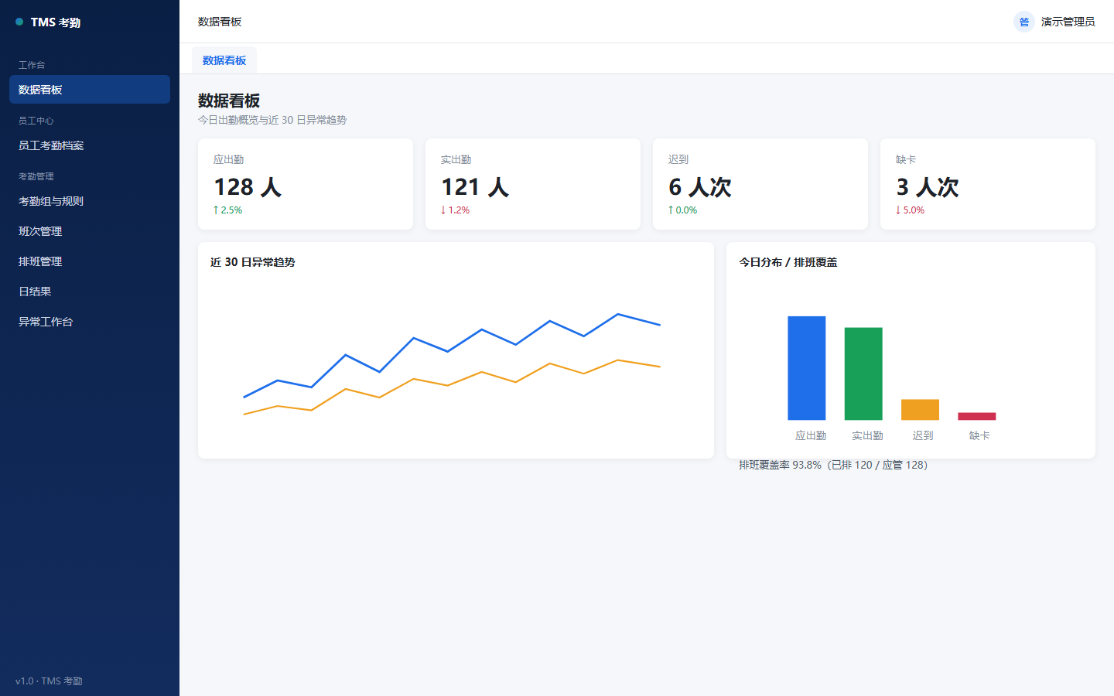Click the 应出勤 axis label under bar
Viewport: 1114px width, 696px height.
tap(811, 435)
